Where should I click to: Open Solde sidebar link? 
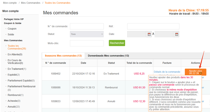click(11, 34)
